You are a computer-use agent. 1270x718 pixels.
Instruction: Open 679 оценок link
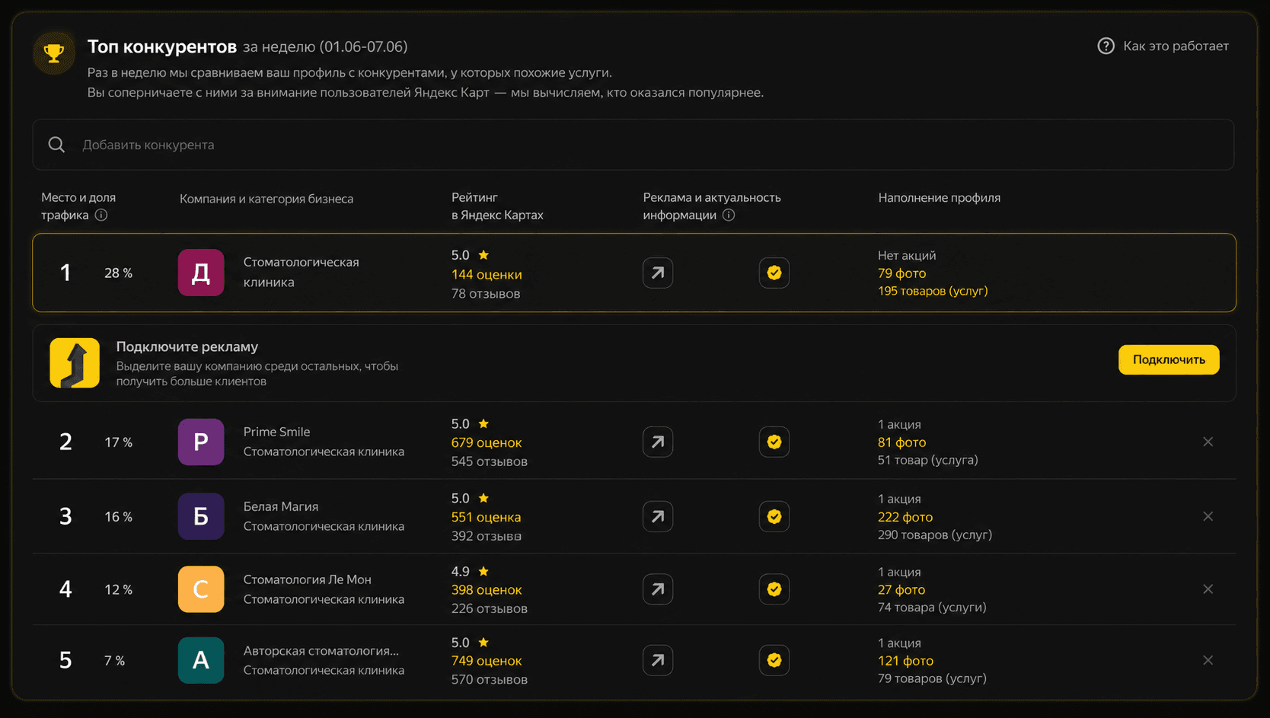pos(487,442)
